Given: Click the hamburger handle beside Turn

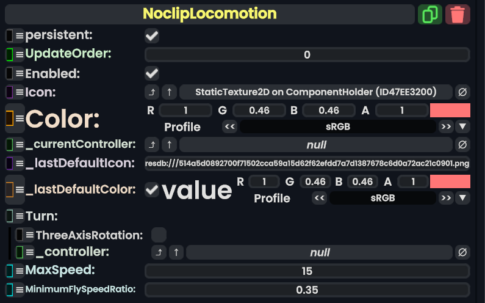Looking at the screenshot, I should click(x=20, y=216).
